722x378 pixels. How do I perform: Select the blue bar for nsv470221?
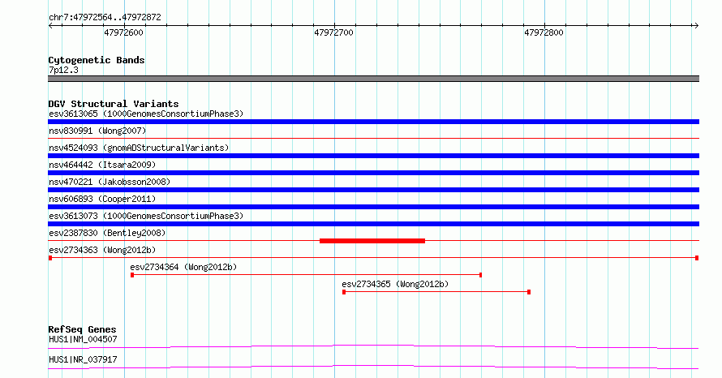click(373, 190)
